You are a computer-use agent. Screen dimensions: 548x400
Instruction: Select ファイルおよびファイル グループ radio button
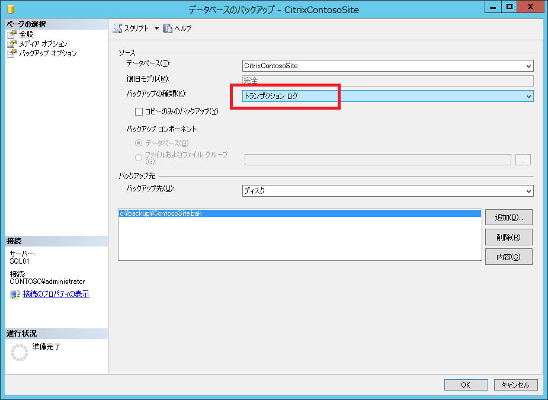click(139, 158)
